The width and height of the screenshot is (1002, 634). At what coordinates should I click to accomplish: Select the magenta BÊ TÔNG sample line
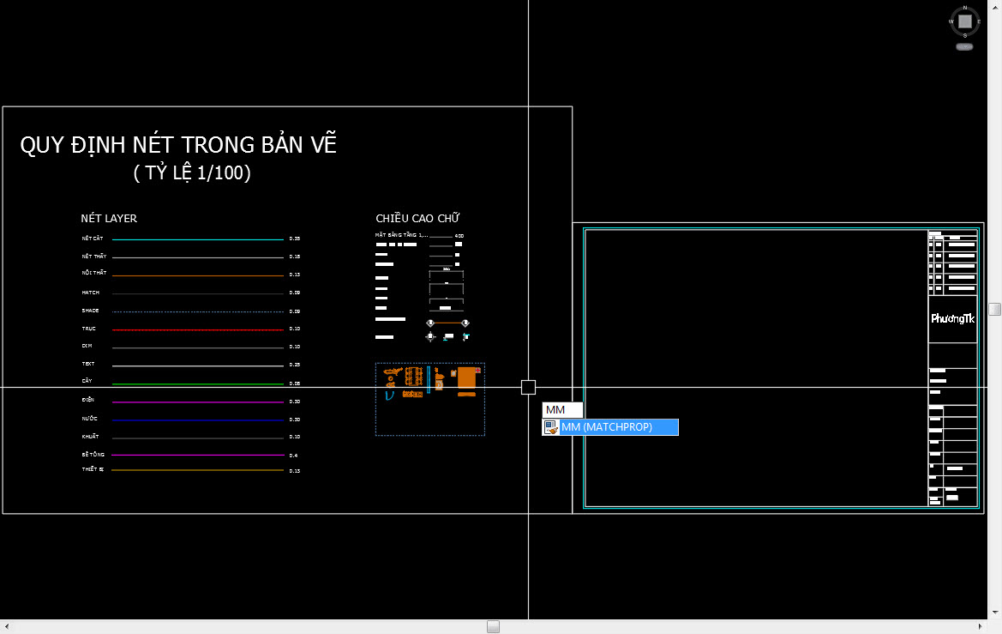197,456
